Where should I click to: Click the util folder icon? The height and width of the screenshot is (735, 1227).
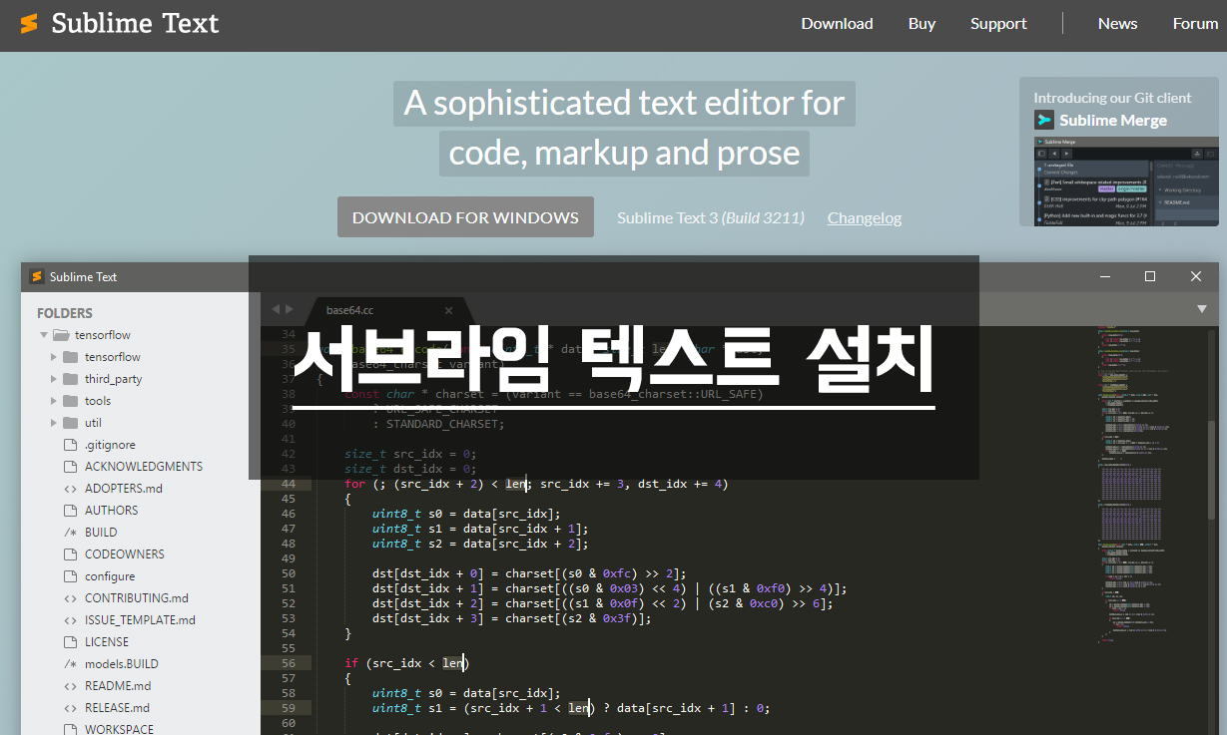(x=70, y=423)
